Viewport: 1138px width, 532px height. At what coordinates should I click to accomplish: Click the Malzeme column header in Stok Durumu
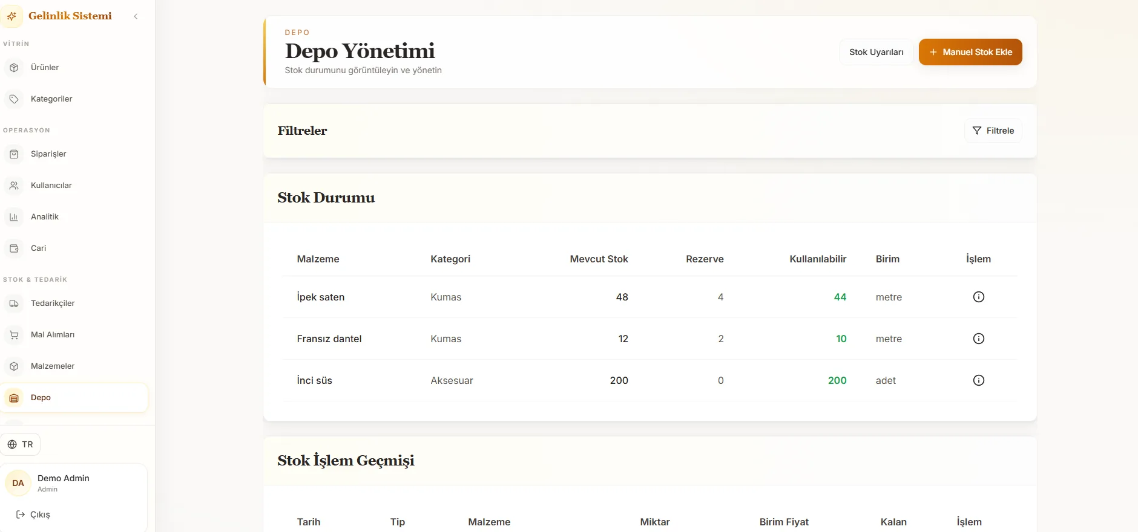point(318,259)
